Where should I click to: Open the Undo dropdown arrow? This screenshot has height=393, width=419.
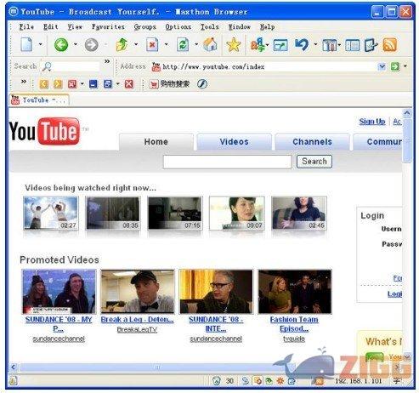pyautogui.click(x=315, y=44)
